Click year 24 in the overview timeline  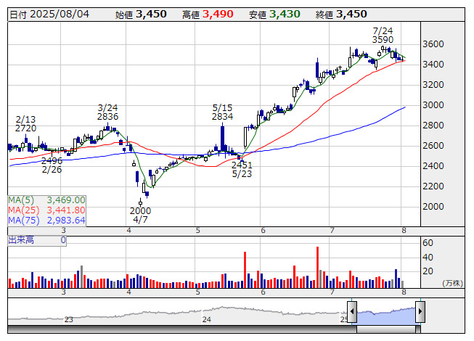[x=207, y=319]
